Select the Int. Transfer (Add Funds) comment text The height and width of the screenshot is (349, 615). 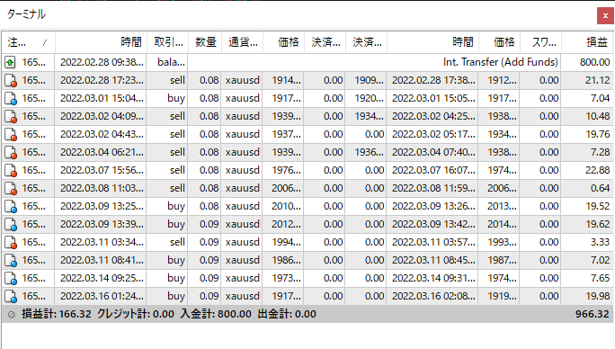pyautogui.click(x=501, y=62)
